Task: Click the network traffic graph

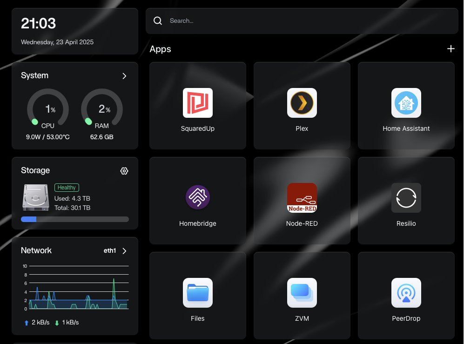Action: pos(76,287)
